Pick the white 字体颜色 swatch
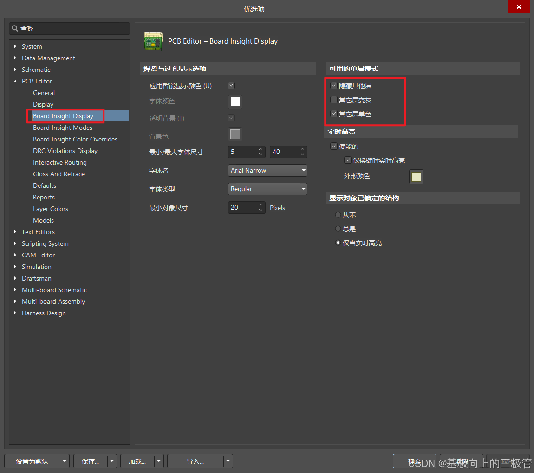The width and height of the screenshot is (534, 473). (235, 102)
